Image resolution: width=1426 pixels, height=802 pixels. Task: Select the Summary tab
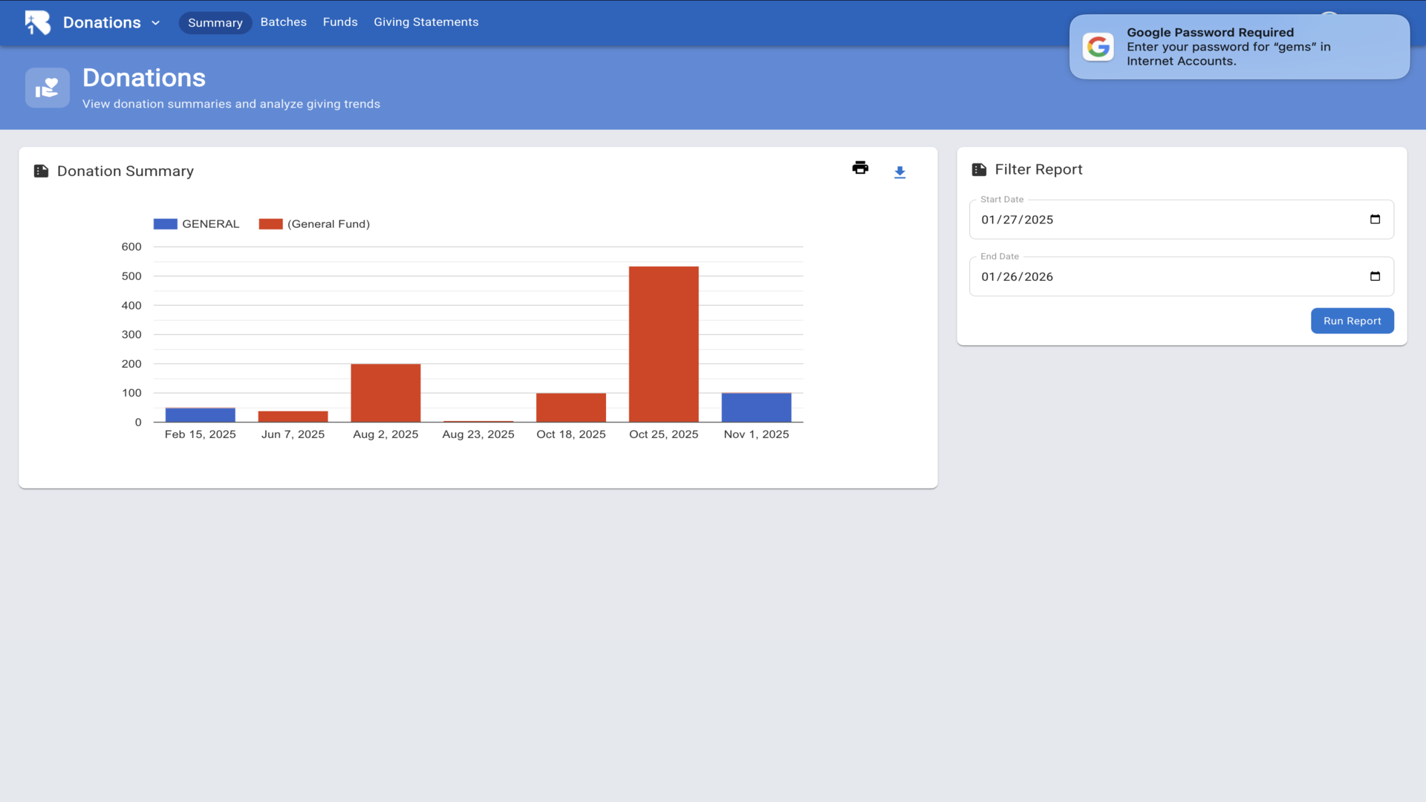pos(215,23)
